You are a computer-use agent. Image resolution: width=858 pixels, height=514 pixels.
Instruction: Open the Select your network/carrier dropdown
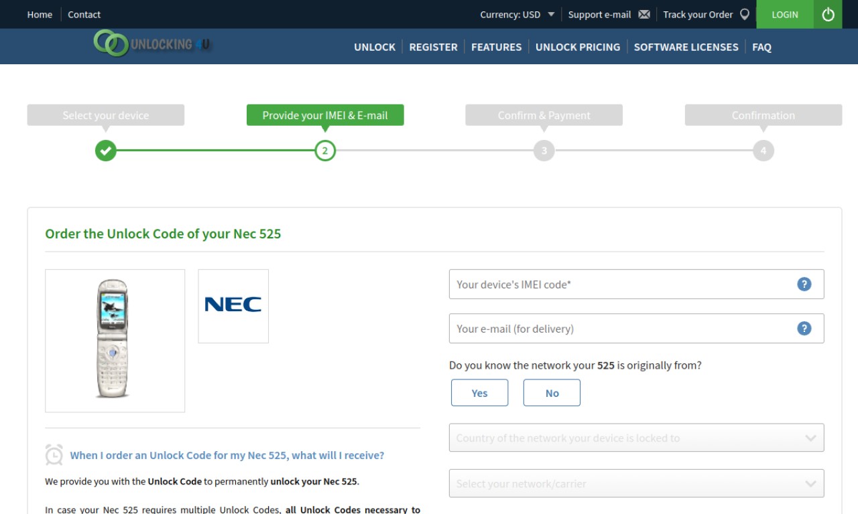click(636, 483)
